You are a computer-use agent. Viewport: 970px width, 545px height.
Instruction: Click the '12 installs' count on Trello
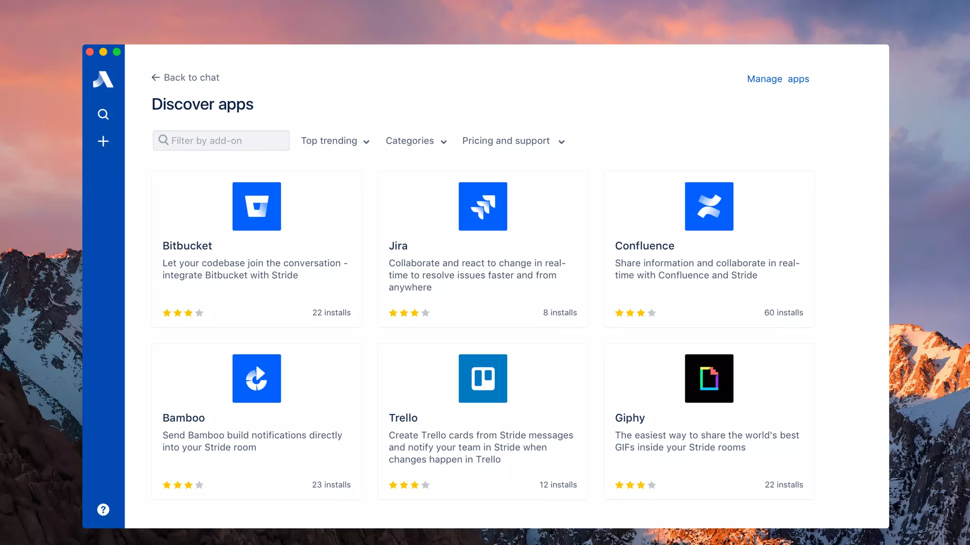coord(558,485)
